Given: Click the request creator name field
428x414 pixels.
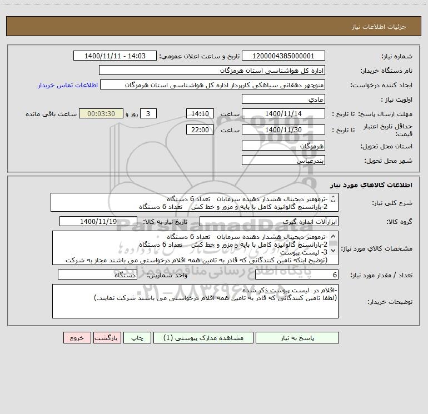Looking at the screenshot, I should pyautogui.click(x=213, y=84).
